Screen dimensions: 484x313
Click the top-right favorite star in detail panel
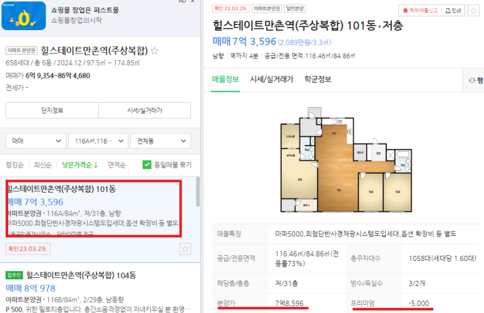473,11
